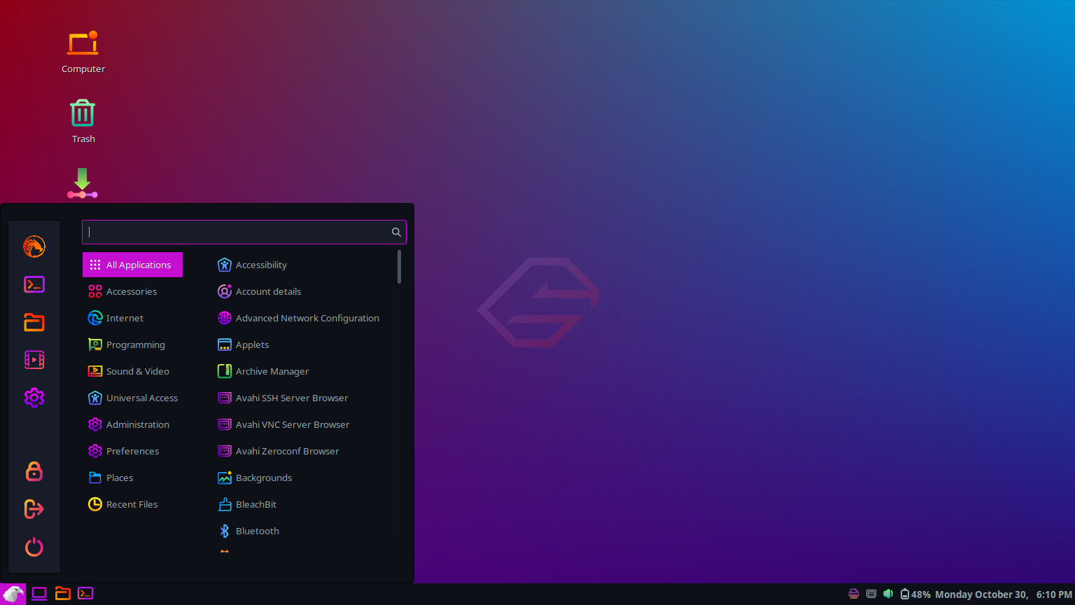
Task: Open Backgrounds settings
Action: (x=304, y=478)
